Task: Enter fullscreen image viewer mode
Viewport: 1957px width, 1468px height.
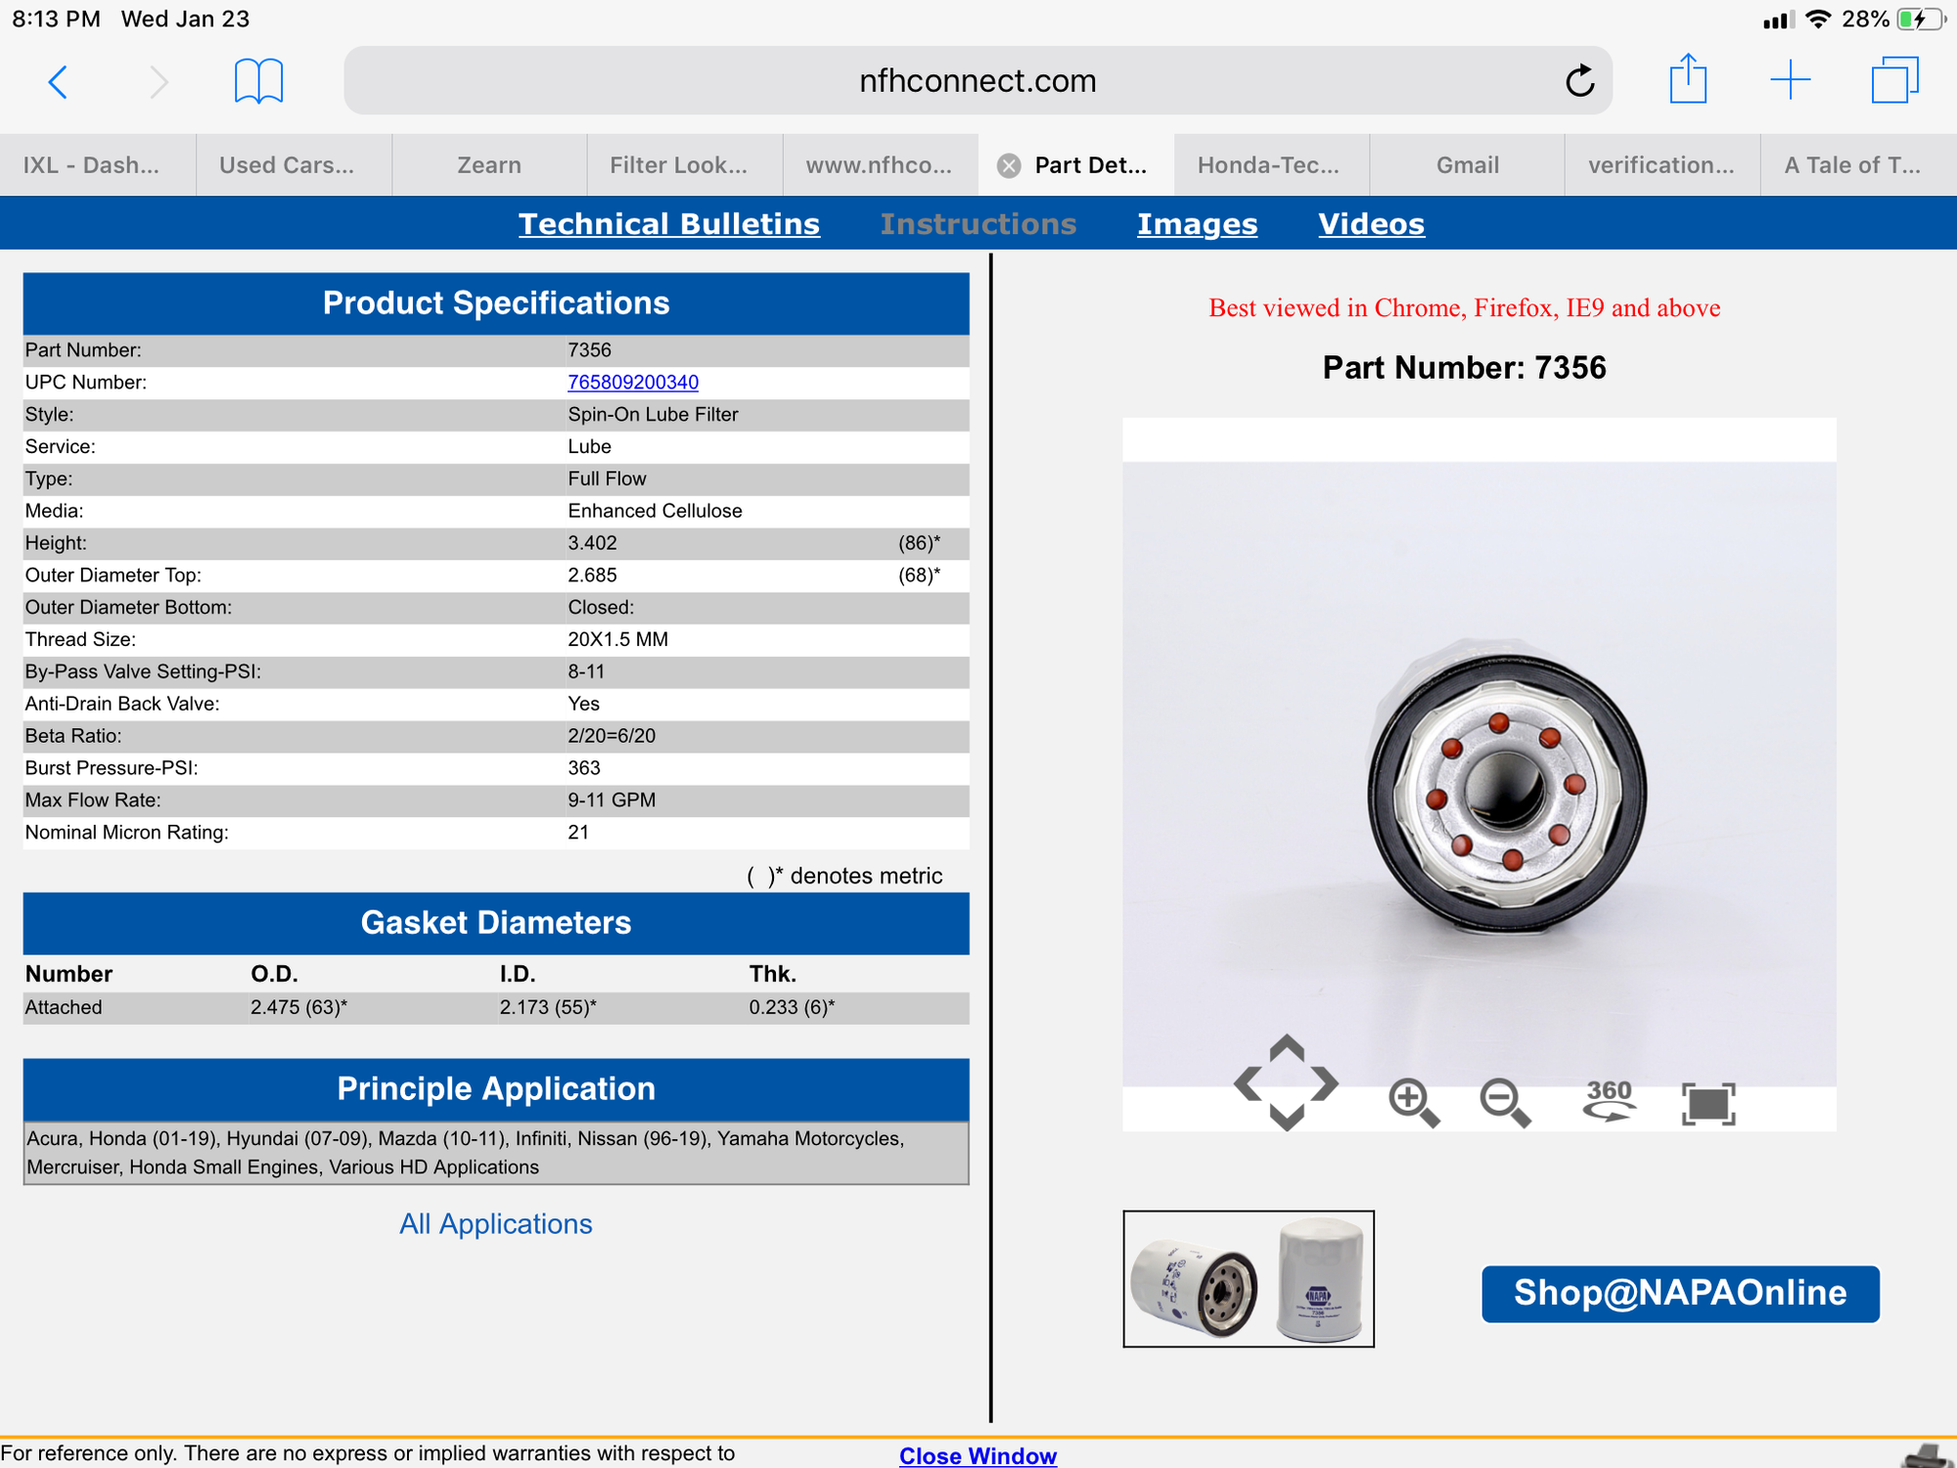Action: (1707, 1104)
